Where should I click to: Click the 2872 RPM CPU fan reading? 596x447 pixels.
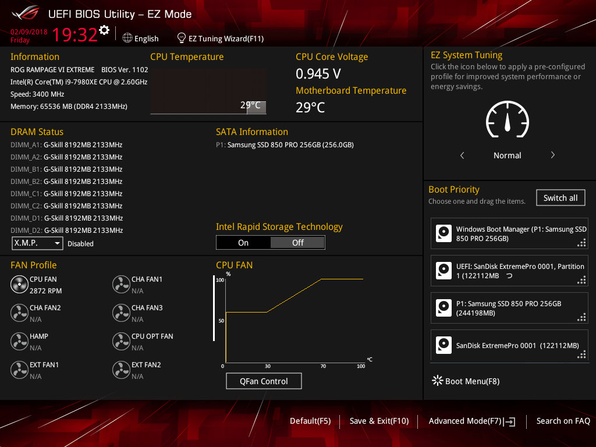tap(45, 291)
